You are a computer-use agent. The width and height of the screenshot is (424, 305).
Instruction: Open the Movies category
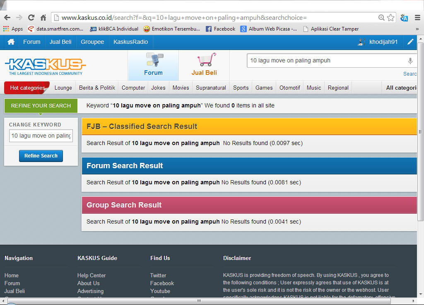181,88
